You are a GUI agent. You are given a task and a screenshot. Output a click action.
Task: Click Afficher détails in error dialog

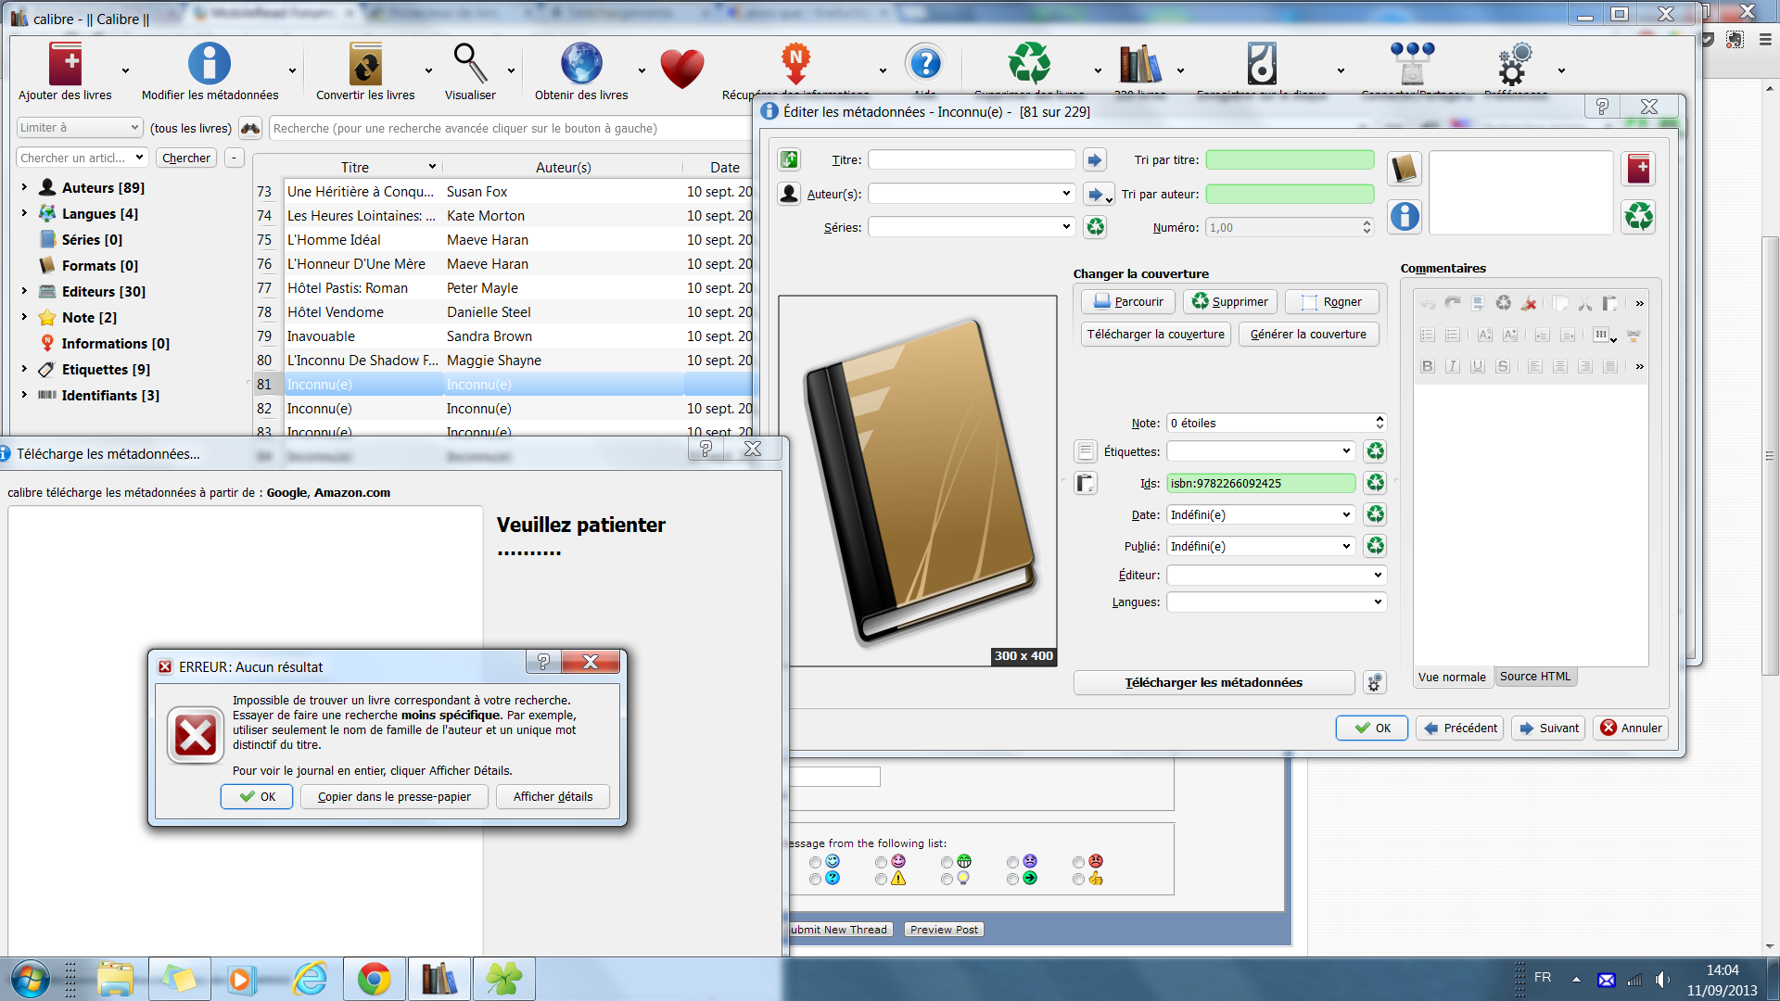tap(553, 797)
